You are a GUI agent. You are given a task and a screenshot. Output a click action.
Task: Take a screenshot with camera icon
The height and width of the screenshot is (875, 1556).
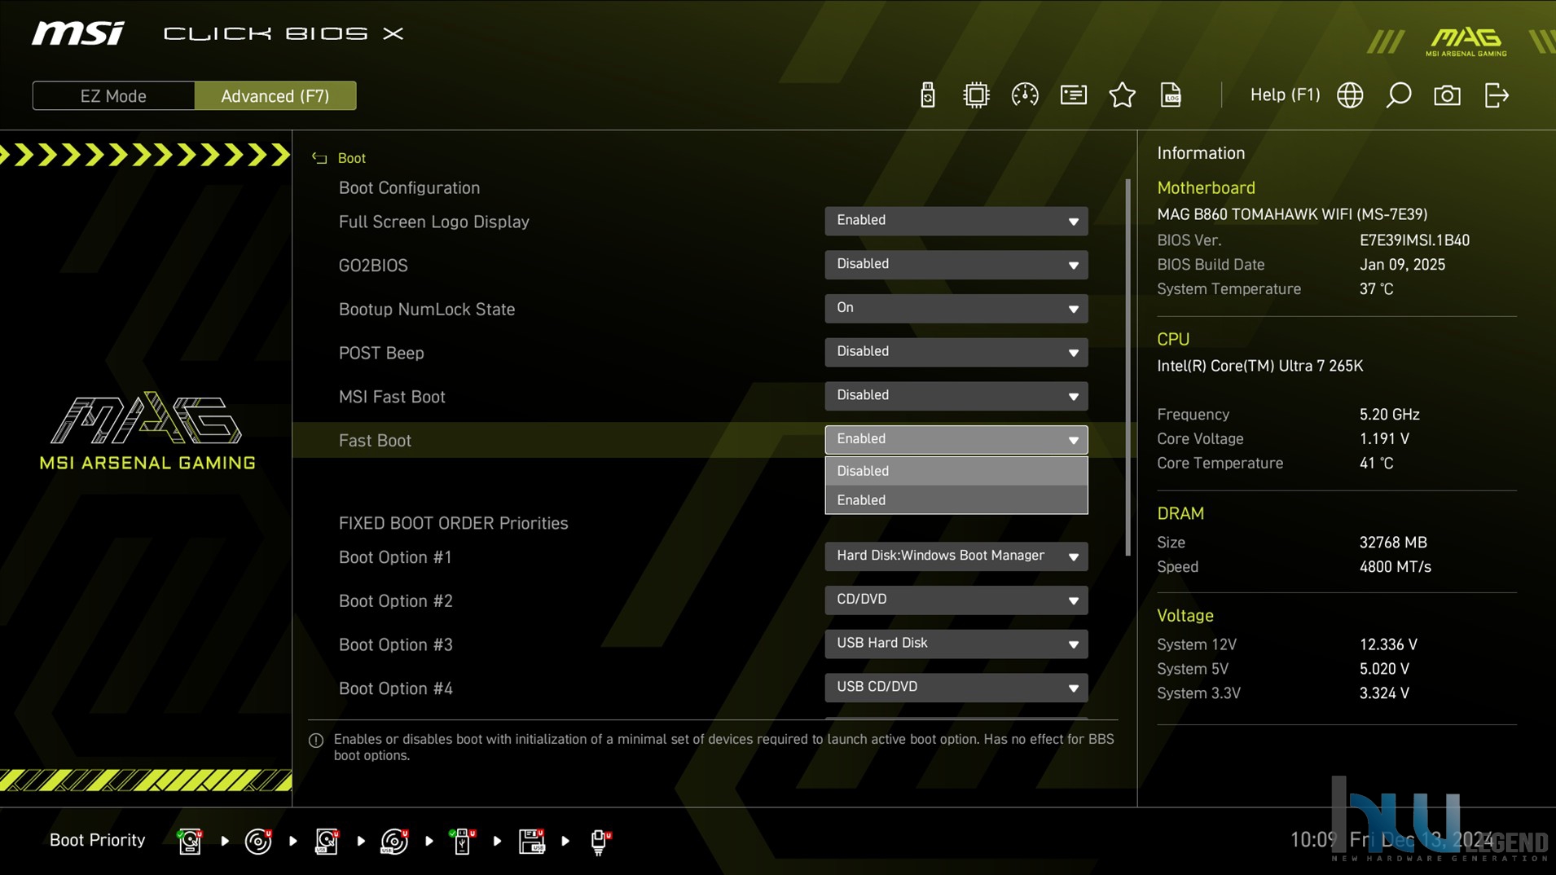tap(1448, 95)
